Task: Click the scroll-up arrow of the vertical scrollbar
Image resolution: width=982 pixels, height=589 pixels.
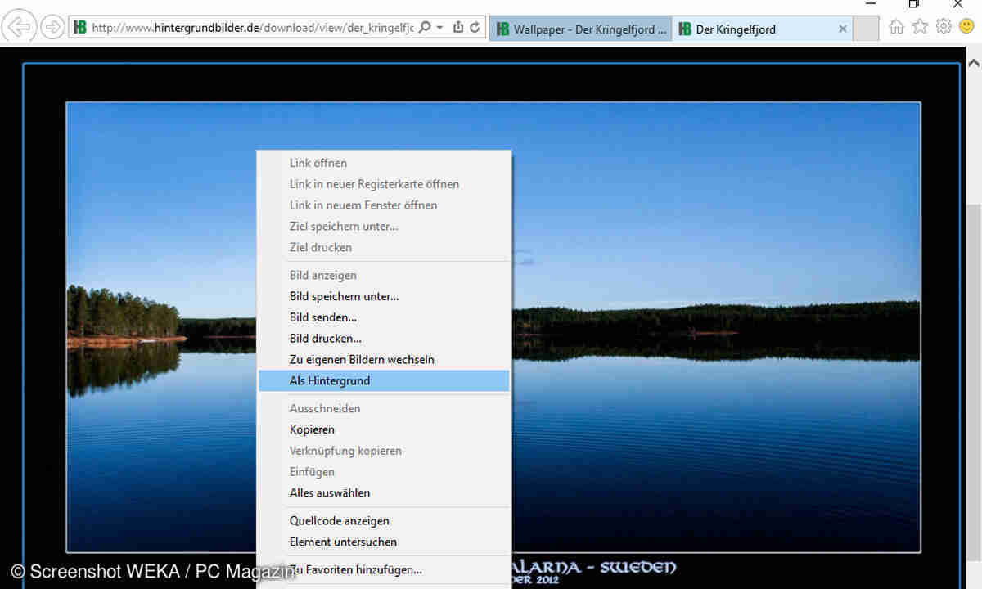Action: [x=973, y=63]
